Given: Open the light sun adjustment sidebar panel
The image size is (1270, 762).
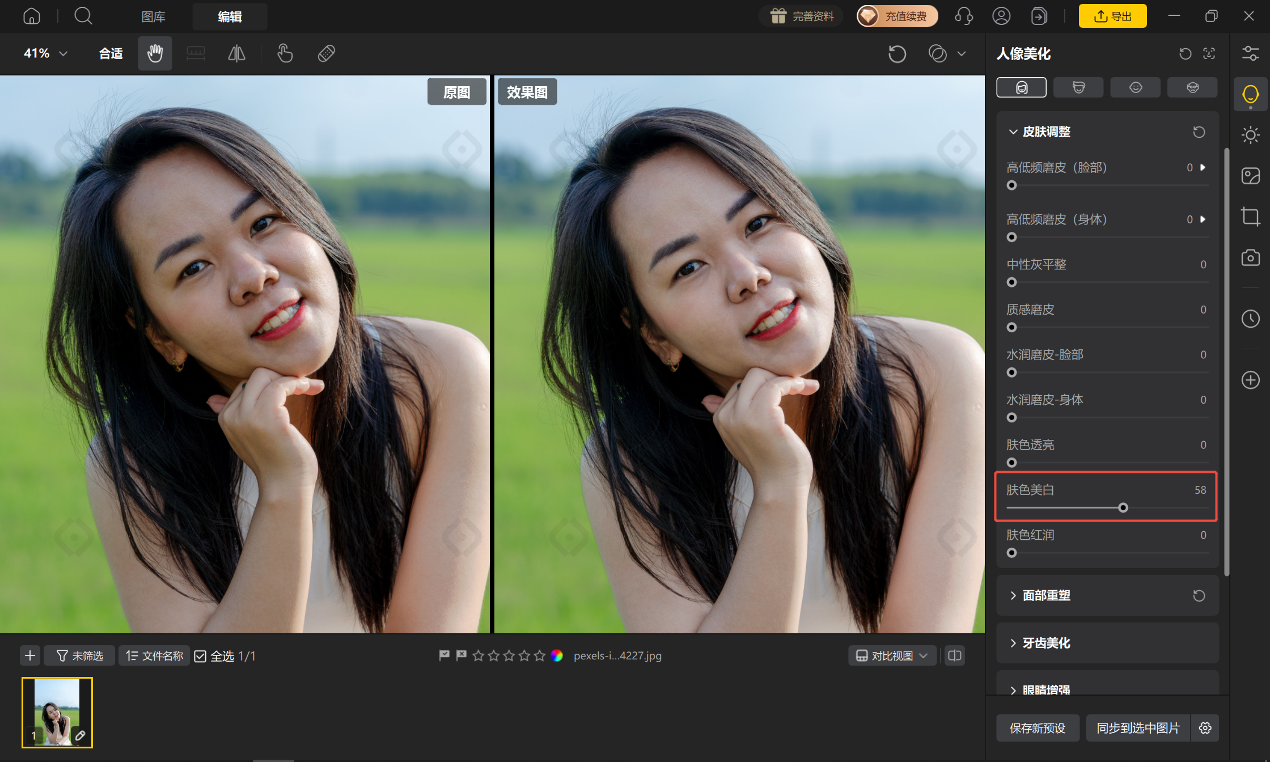Looking at the screenshot, I should point(1250,135).
